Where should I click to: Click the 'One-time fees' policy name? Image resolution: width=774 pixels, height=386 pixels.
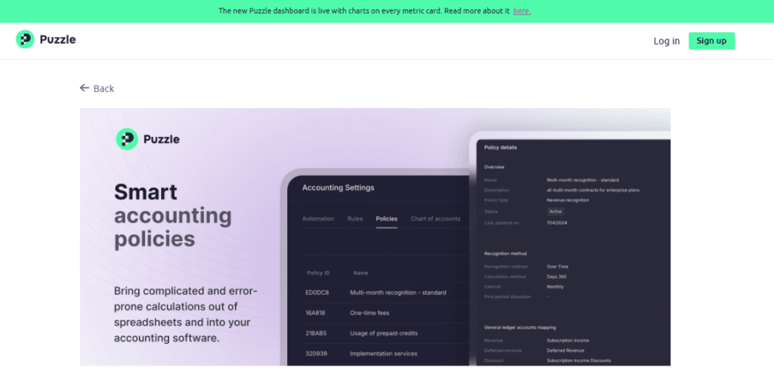point(370,313)
